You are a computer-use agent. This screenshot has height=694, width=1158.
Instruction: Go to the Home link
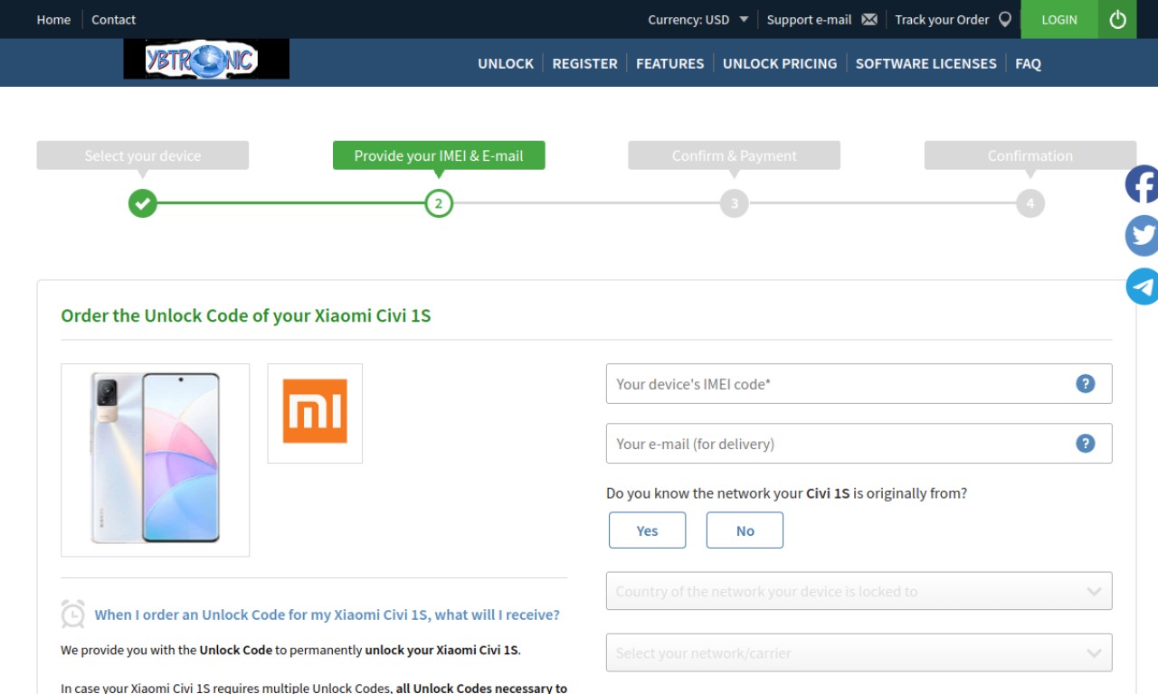[53, 19]
